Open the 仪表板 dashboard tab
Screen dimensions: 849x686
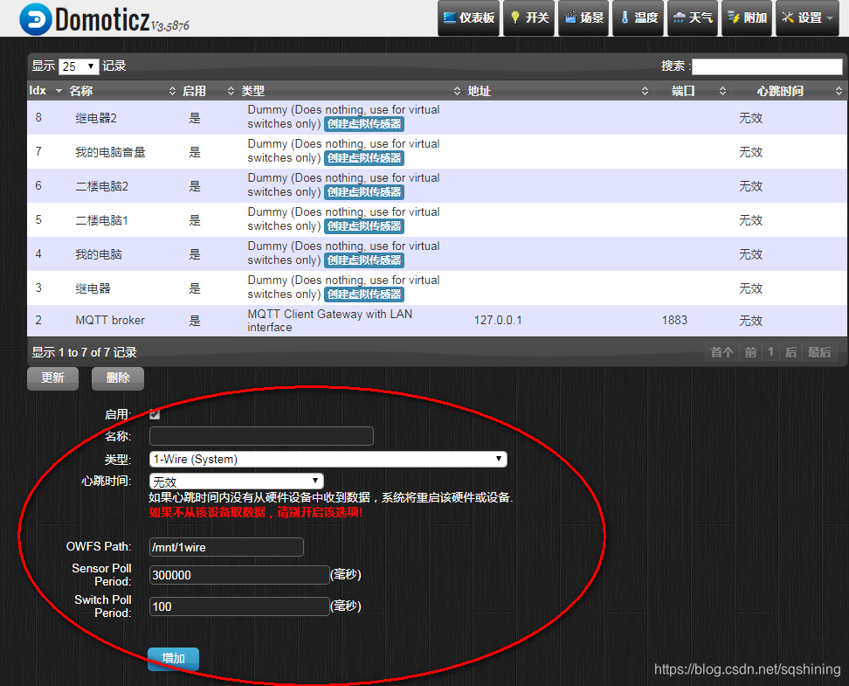coord(468,17)
